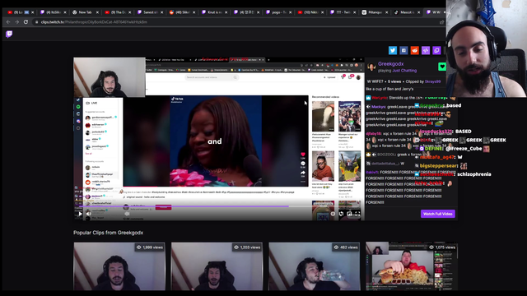Open the Just Chatting category link

coord(404,71)
